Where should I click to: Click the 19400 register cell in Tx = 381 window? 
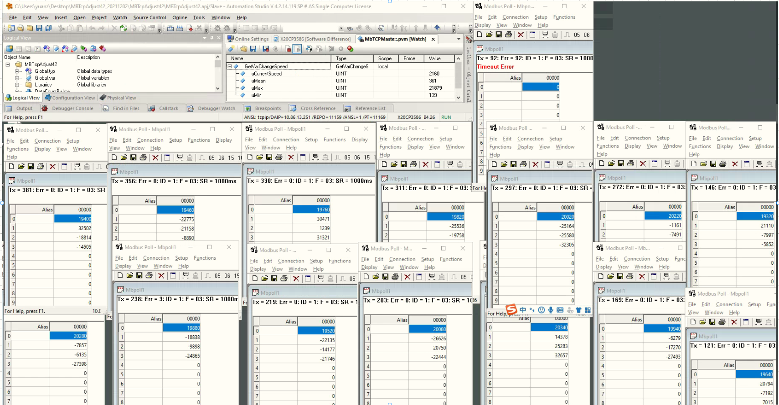(73, 219)
